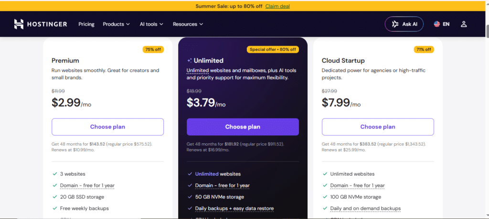
Task: Click the $7.99/mo price
Action: [x=341, y=103]
